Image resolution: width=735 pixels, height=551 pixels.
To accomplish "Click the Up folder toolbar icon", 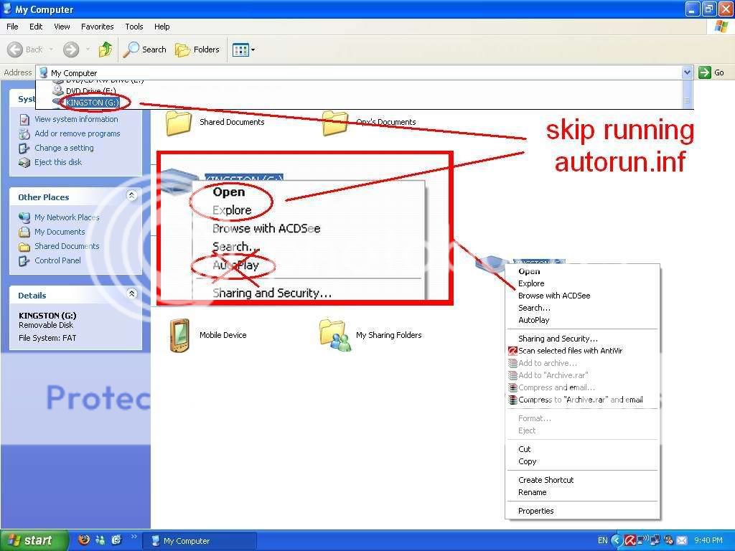I will pos(106,50).
